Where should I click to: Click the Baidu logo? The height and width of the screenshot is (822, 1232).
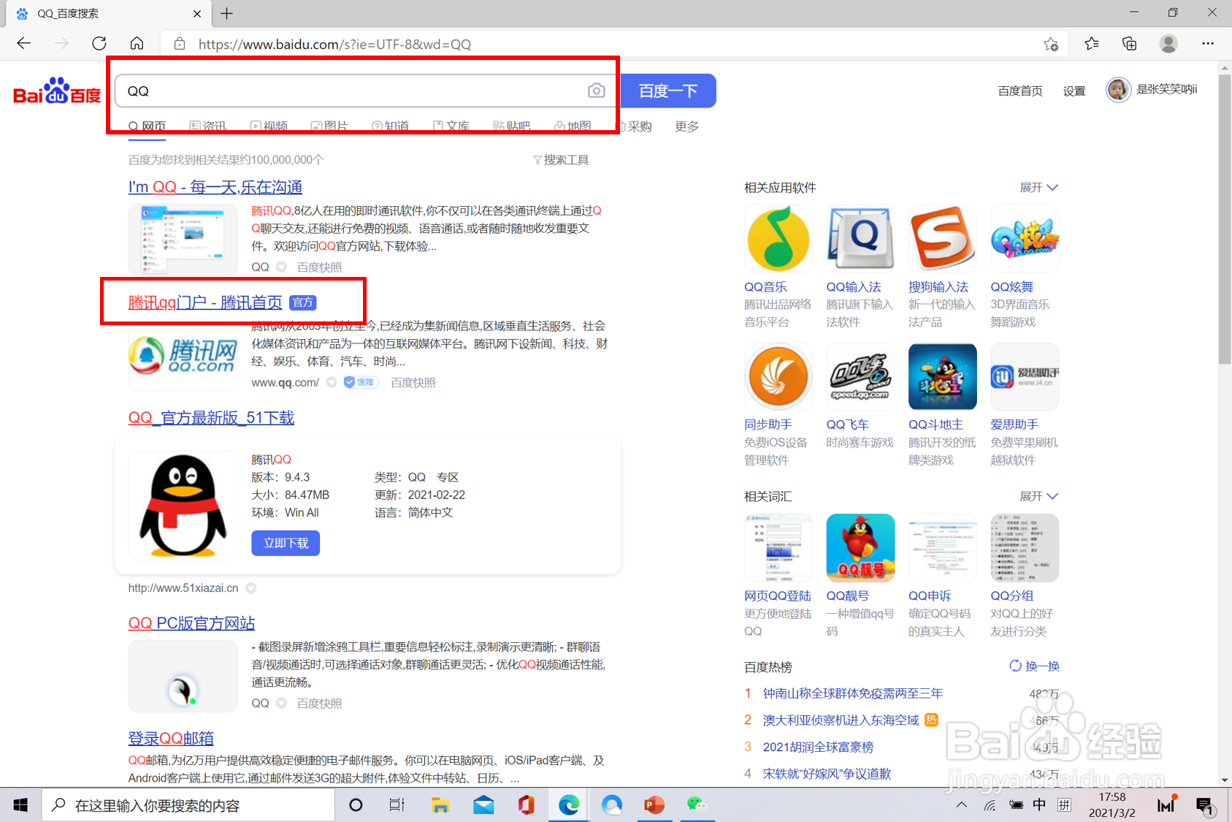[x=57, y=91]
